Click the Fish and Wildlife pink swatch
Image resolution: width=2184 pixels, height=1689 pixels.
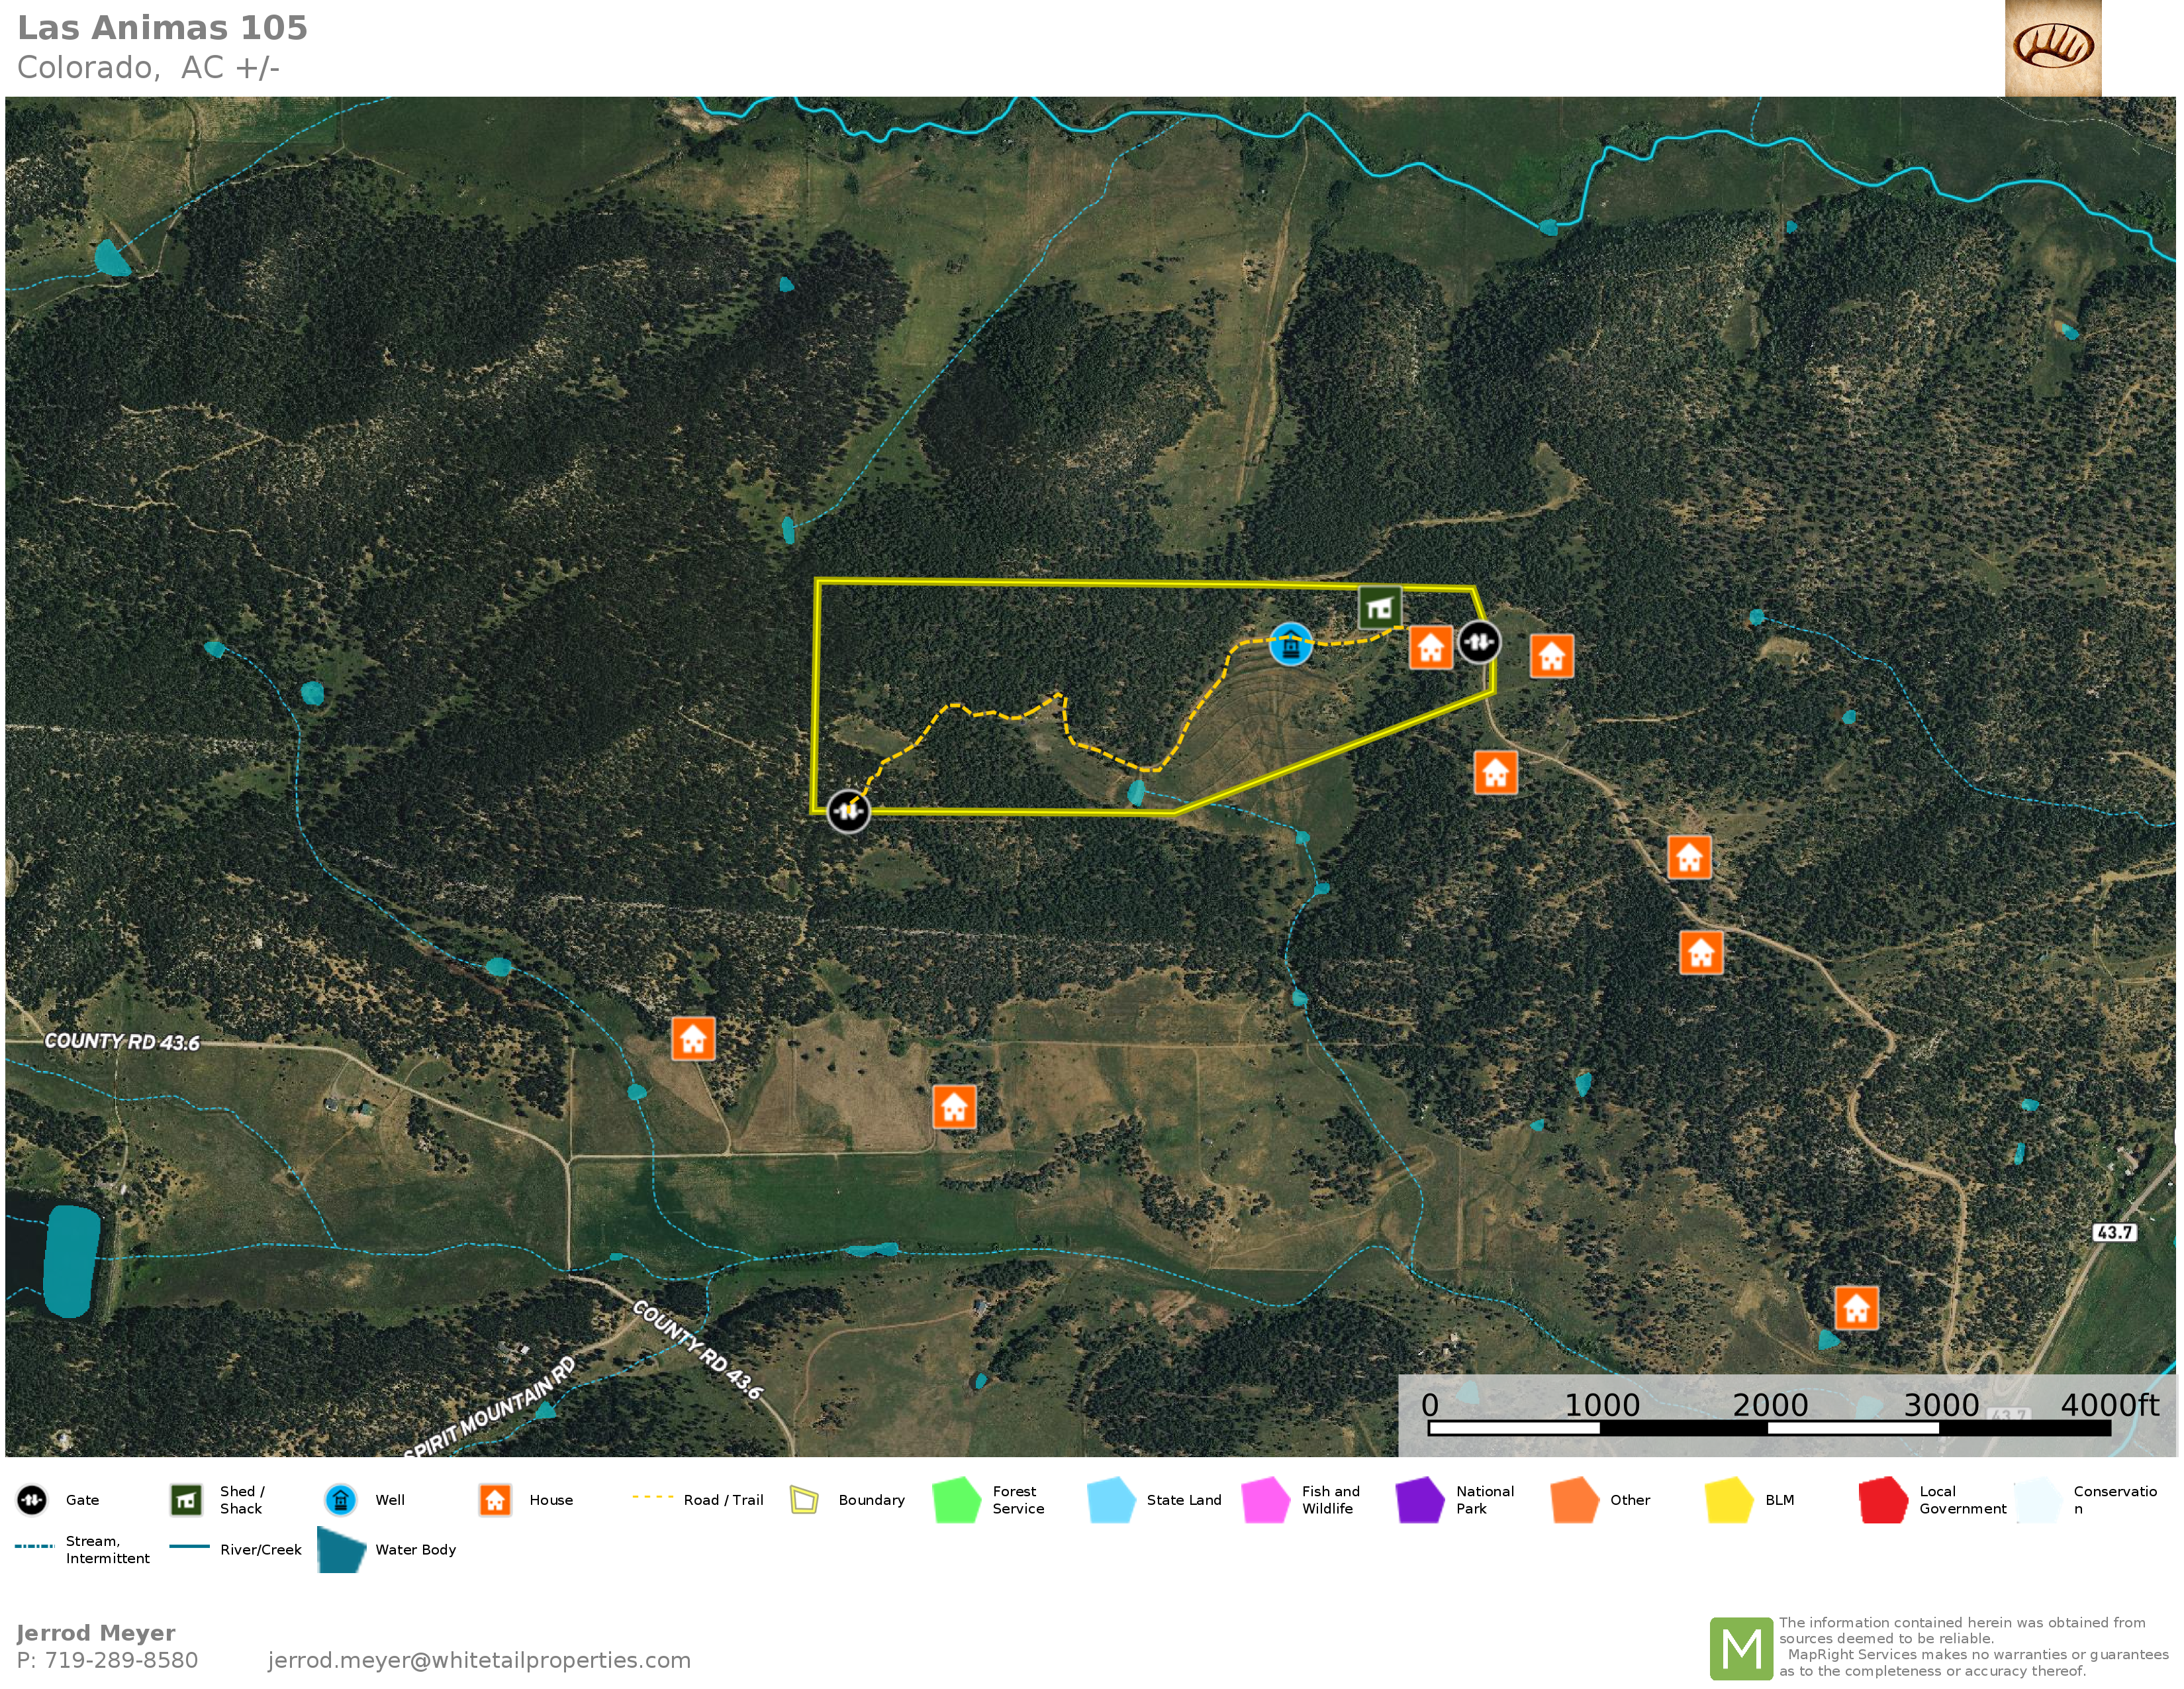(1265, 1500)
